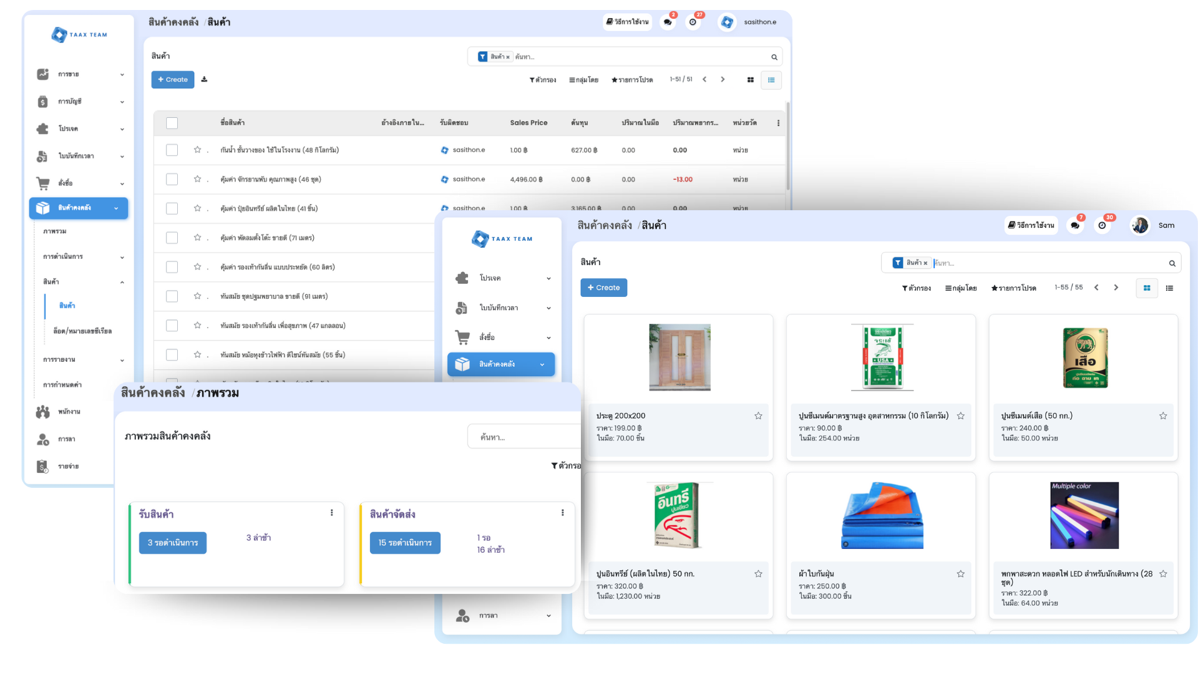This screenshot has height=675, width=1198.
Task: Select สินค้าคงคลัง in front window sidebar
Action: pos(501,364)
